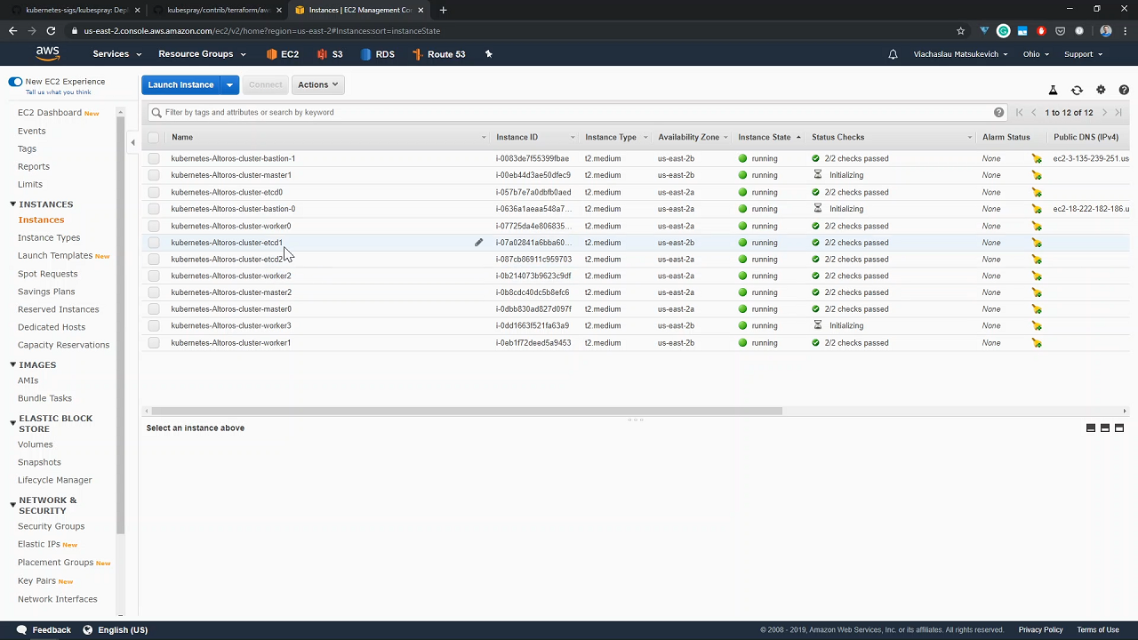Open the Ohio region selector
This screenshot has height=640, width=1138.
[1036, 54]
